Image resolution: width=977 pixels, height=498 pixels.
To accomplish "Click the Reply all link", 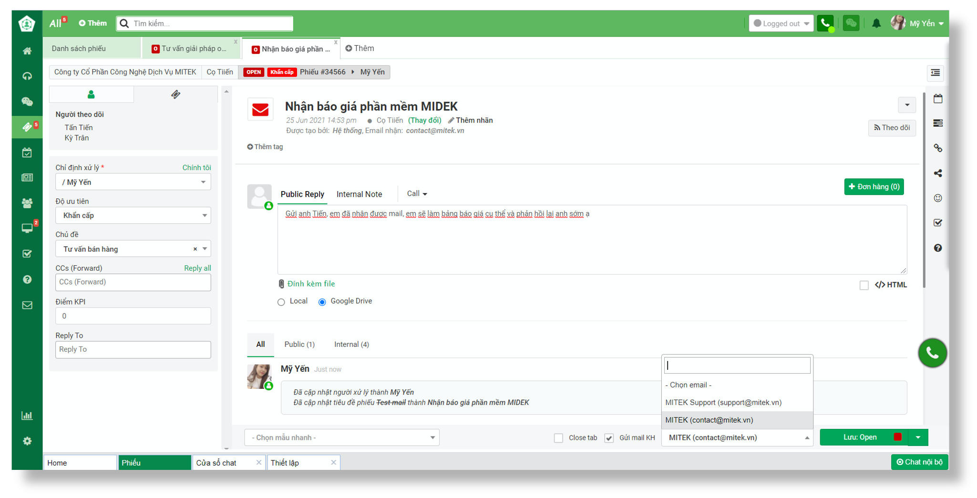I will (197, 268).
